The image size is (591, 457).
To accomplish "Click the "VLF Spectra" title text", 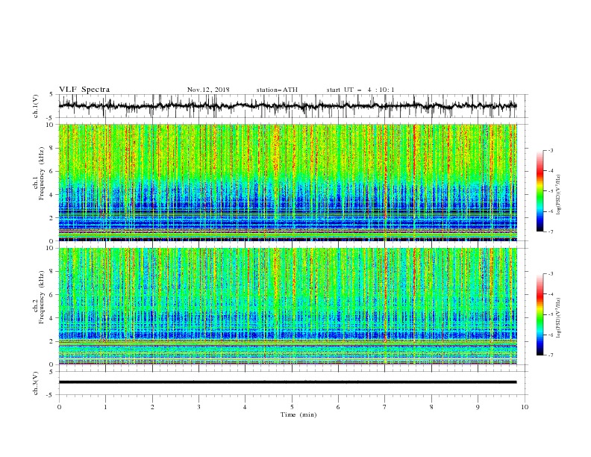I will pos(84,90).
